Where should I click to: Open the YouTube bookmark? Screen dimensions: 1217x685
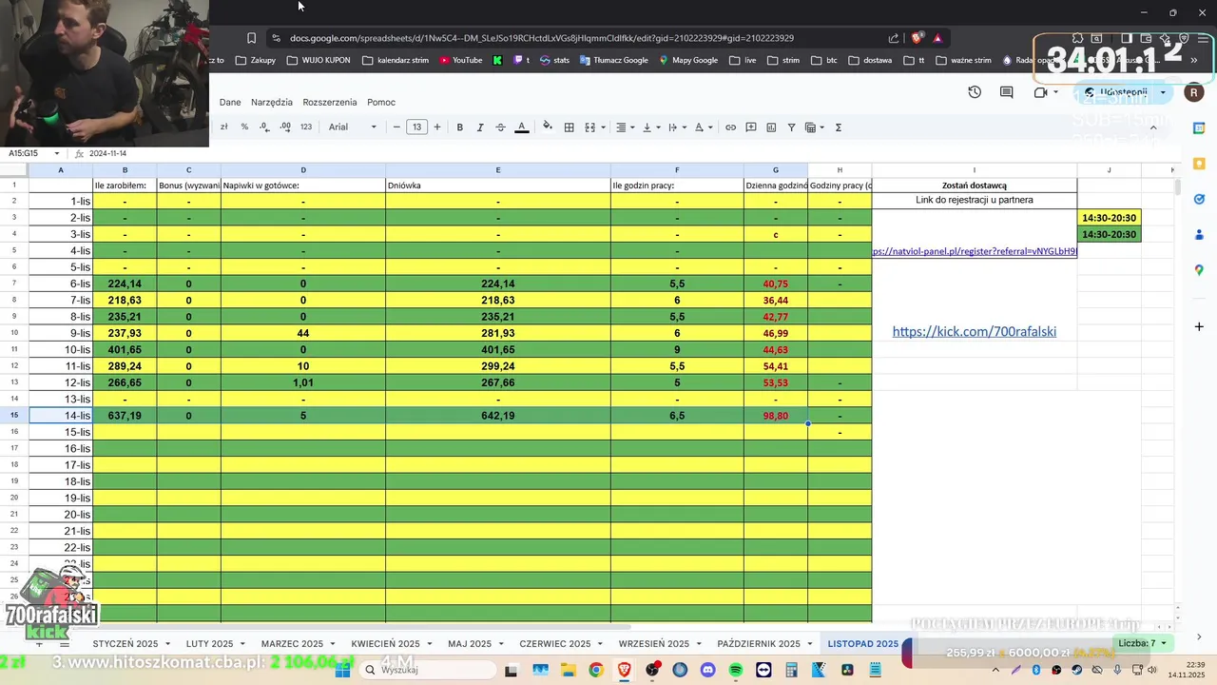point(460,60)
